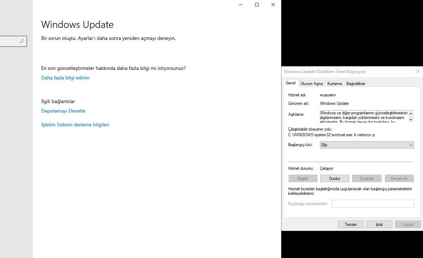Close the Windows Update settings window
The height and width of the screenshot is (258, 423).
[x=273, y=5]
